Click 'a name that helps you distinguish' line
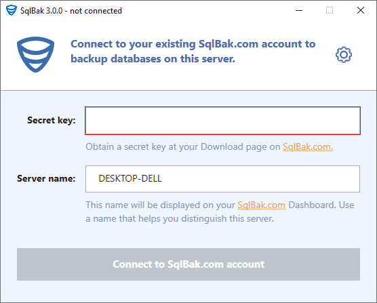 (x=180, y=219)
